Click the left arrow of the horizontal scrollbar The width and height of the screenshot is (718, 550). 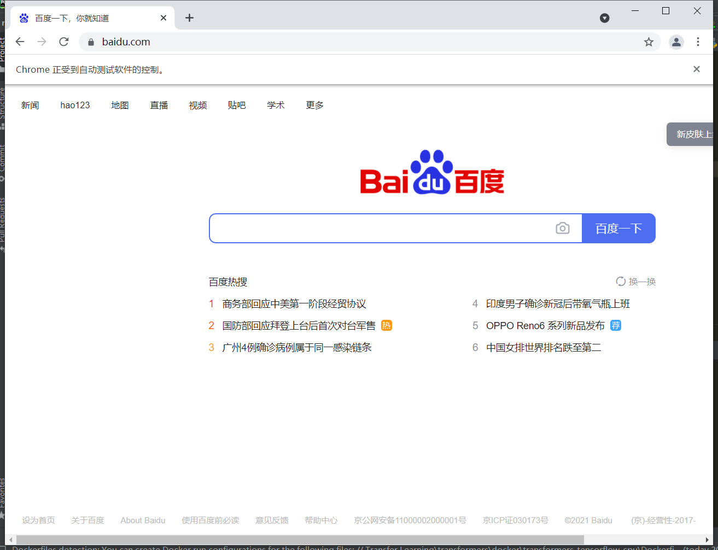click(10, 540)
